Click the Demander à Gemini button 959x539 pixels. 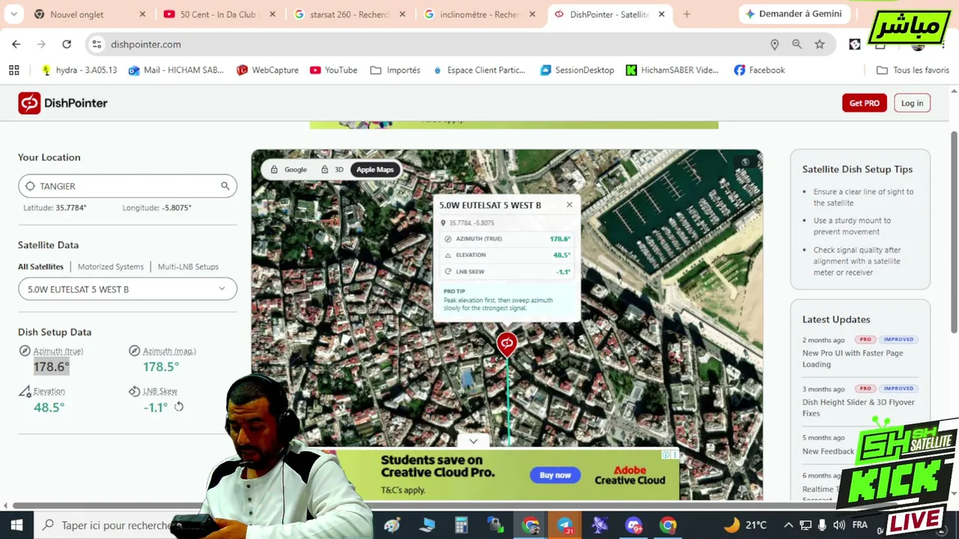[x=793, y=14]
